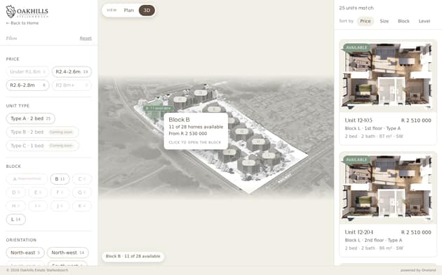The height and width of the screenshot is (275, 442).
Task: Reset all filters
Action: coord(86,38)
